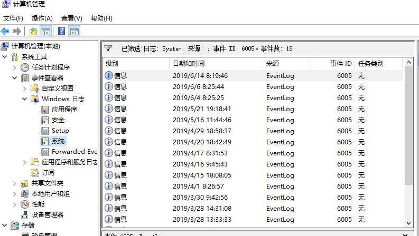Open the 文件(F) menu

pos(13,18)
